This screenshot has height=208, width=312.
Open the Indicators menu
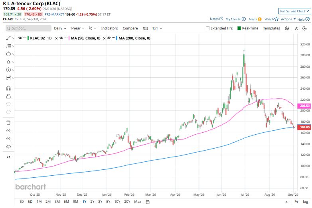[x=109, y=28]
